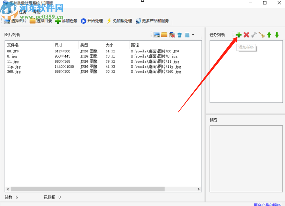Add a task using the green plus icon

pyautogui.click(x=238, y=35)
